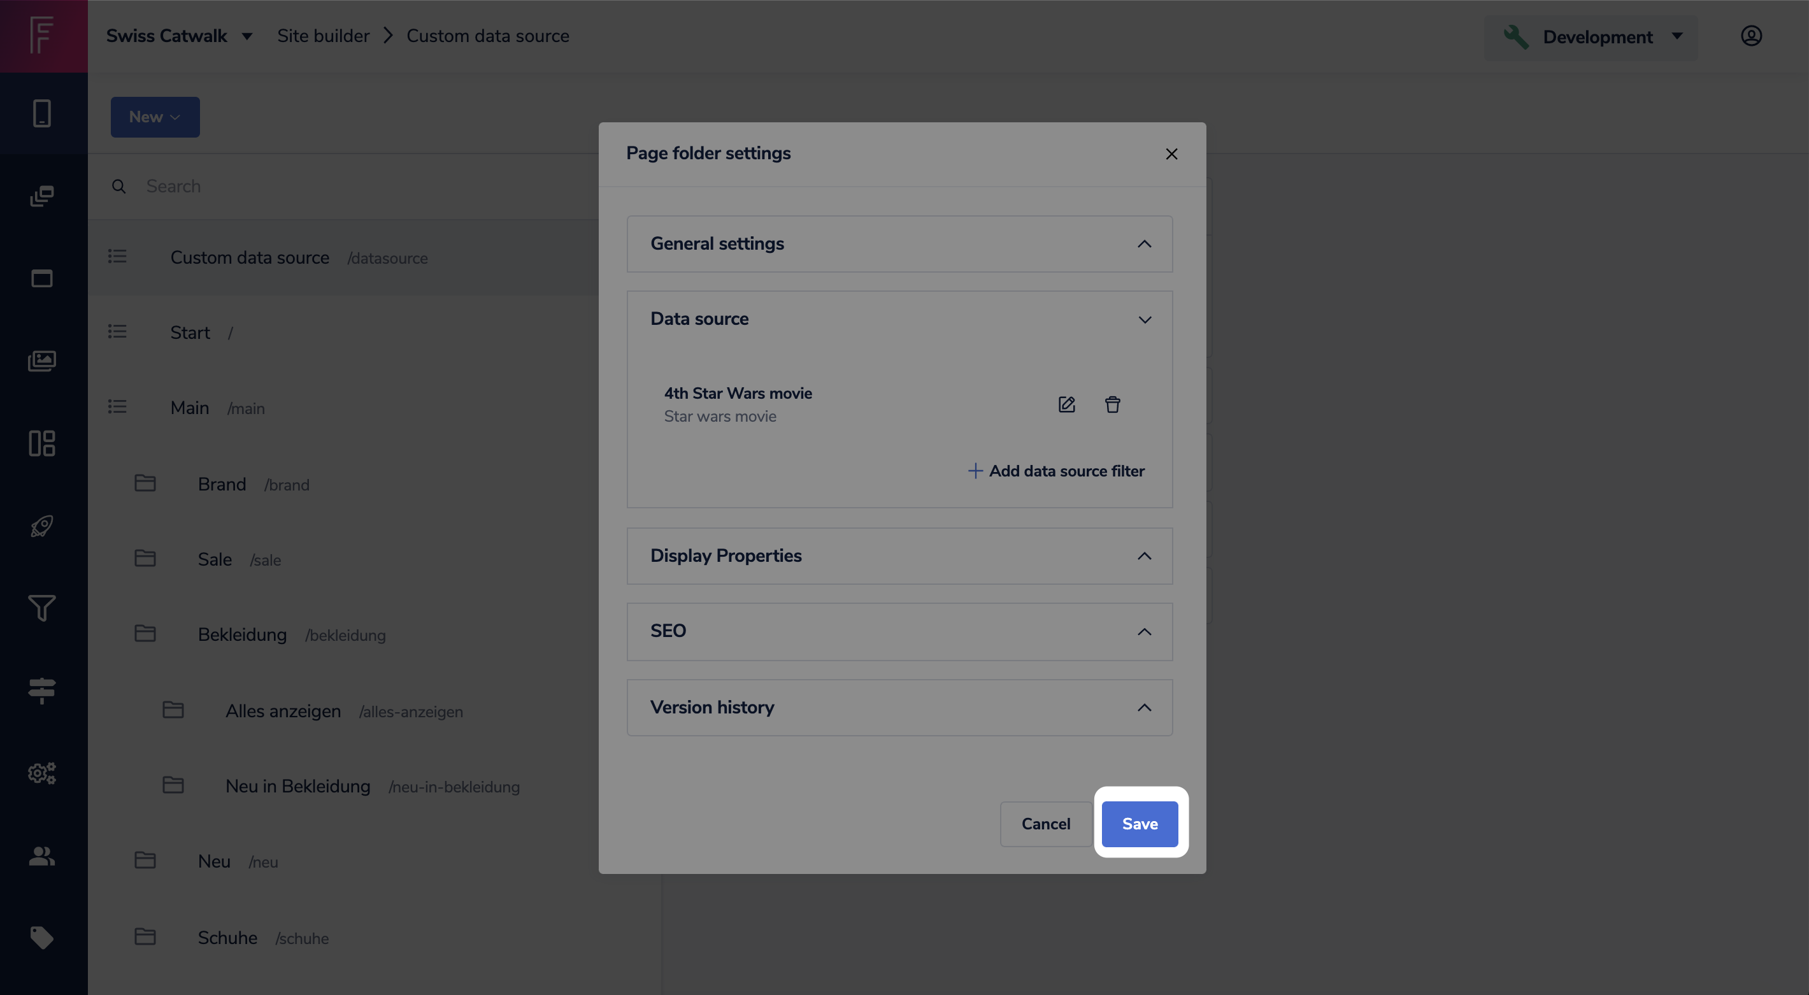The image size is (1809, 995).
Task: Add data source filter
Action: point(1056,471)
